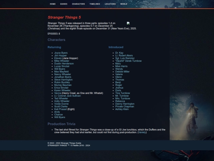The image size is (214, 161).
Task: Click the Characters section heading
Action: pyautogui.click(x=56, y=40)
